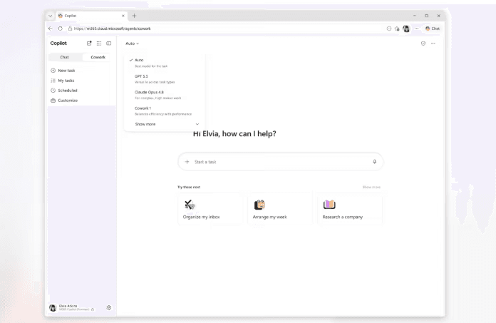Collapse the sidebar panel icon
496x323 pixels.
point(109,43)
